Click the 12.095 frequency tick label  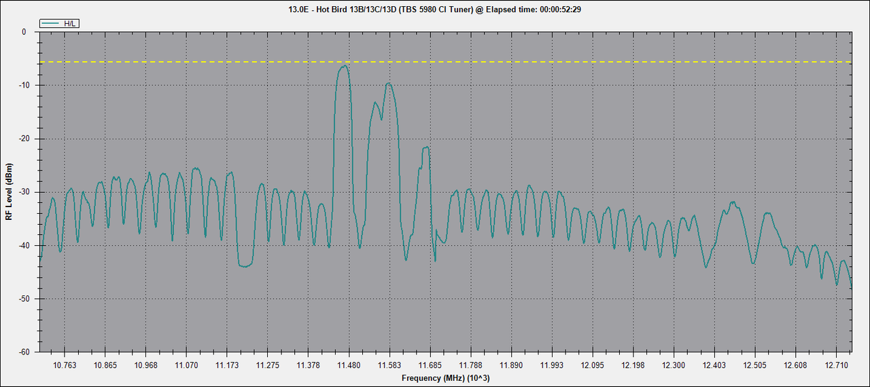[593, 365]
